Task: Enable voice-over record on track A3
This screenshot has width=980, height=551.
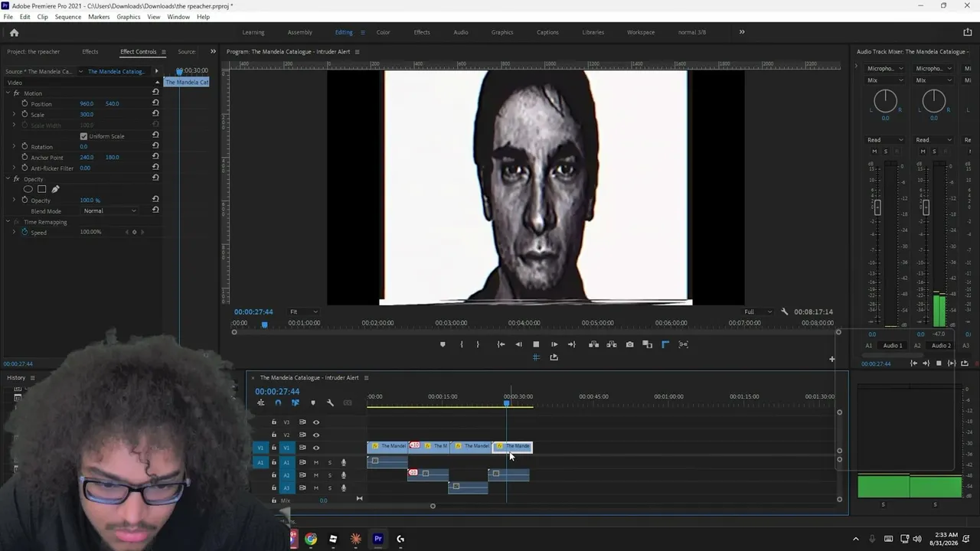Action: (344, 487)
